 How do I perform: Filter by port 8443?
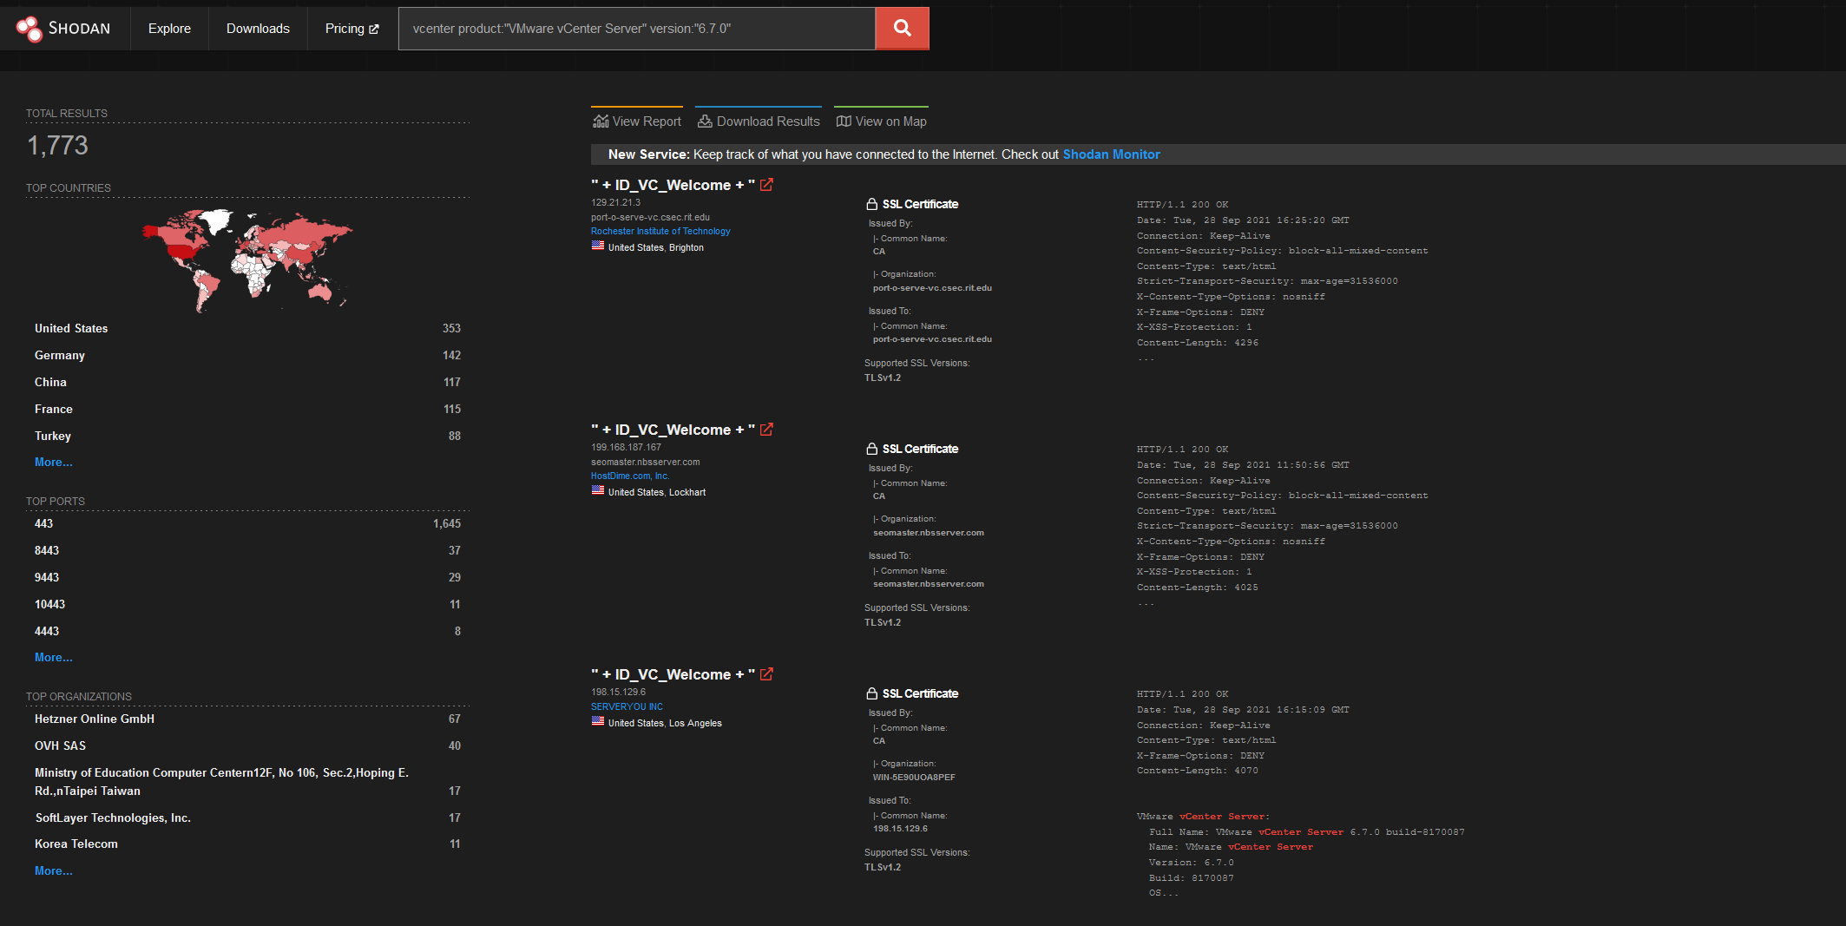click(247, 550)
